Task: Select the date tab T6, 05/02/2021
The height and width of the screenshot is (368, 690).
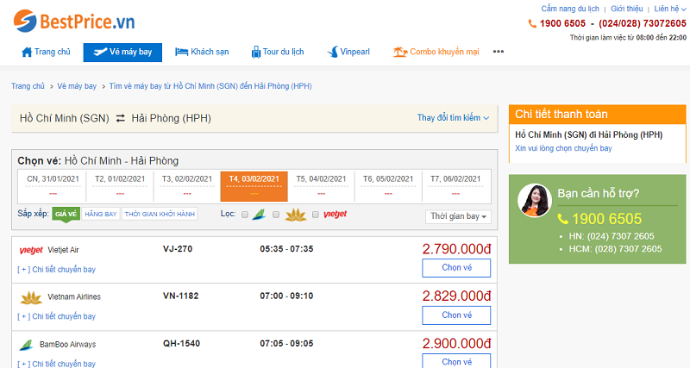Action: 387,186
